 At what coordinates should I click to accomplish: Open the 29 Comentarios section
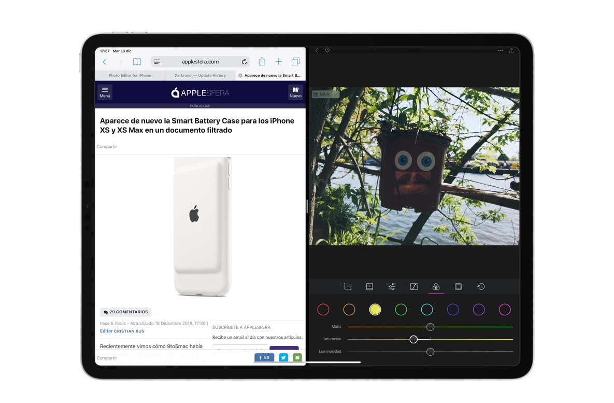(x=125, y=312)
